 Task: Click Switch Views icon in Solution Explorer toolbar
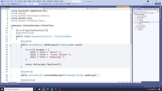pos(139,9)
